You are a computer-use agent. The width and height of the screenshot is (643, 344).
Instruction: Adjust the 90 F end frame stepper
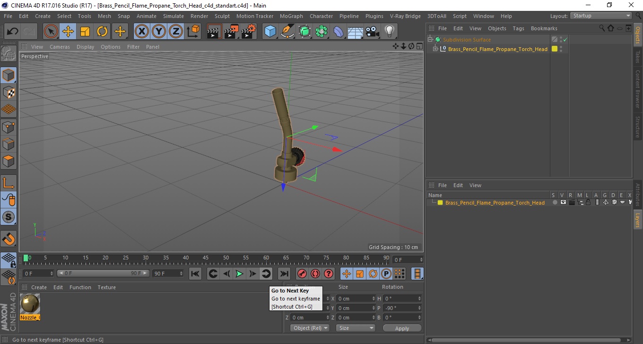coord(181,274)
